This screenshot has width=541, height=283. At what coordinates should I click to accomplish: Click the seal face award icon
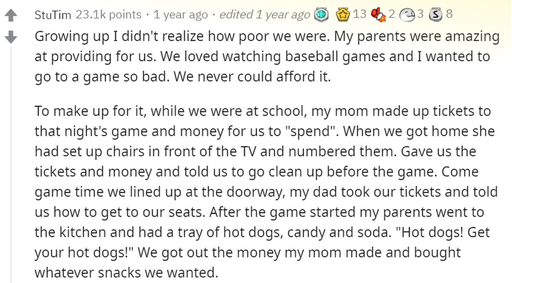[407, 14]
